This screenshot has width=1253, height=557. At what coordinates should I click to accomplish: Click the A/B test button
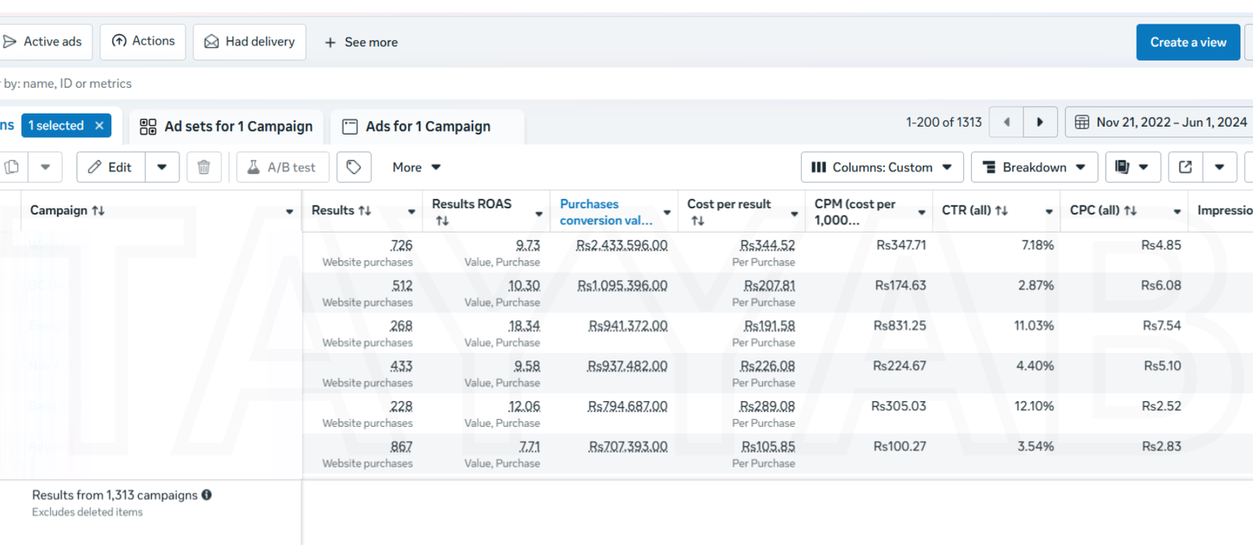(x=282, y=167)
